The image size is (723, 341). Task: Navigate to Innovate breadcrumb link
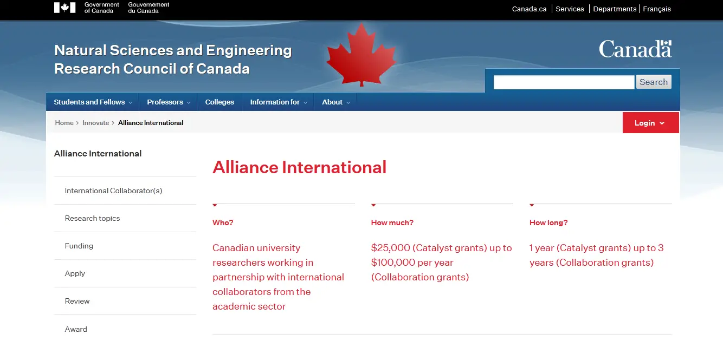96,123
